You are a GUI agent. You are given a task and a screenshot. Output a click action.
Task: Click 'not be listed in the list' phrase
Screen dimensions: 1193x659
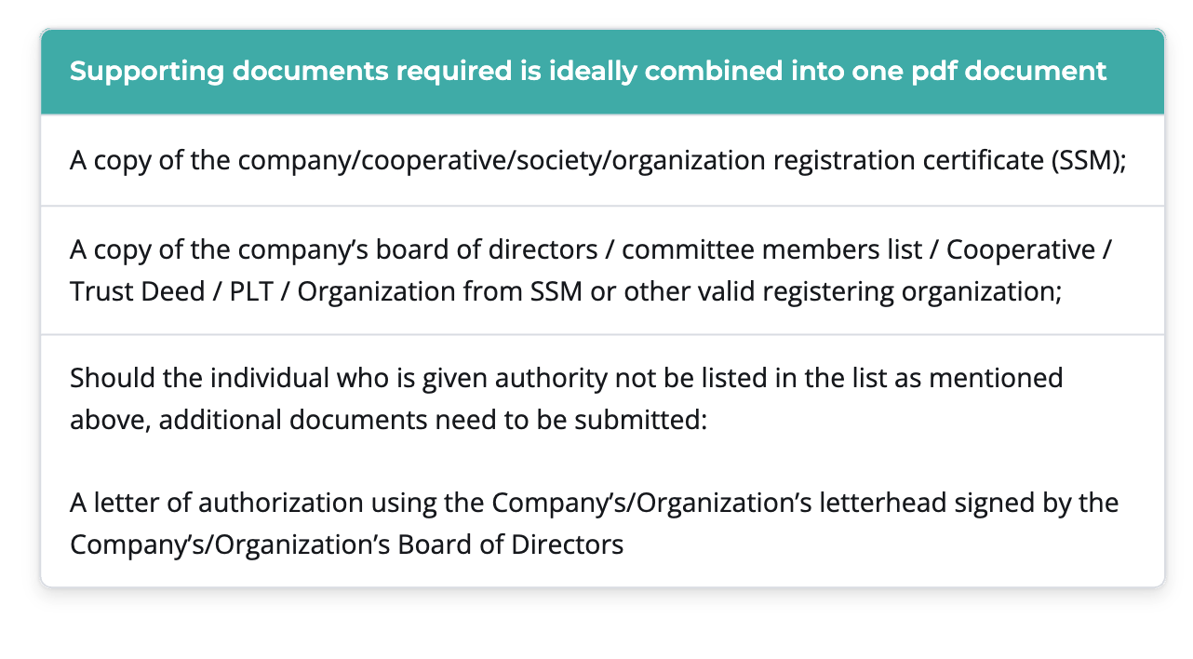768,379
